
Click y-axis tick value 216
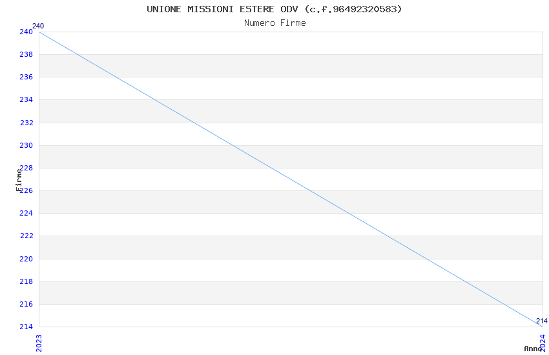[26, 304]
